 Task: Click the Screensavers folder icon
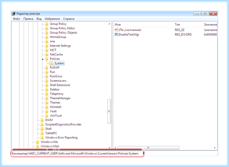(47, 81)
